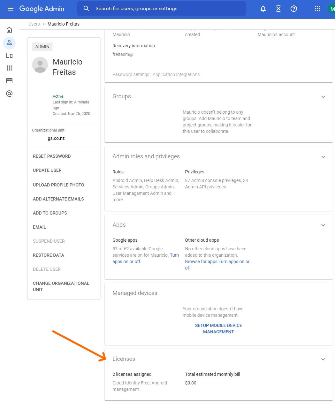This screenshot has width=335, height=402.
Task: Click Add Alternate Emails
Action: (58, 199)
